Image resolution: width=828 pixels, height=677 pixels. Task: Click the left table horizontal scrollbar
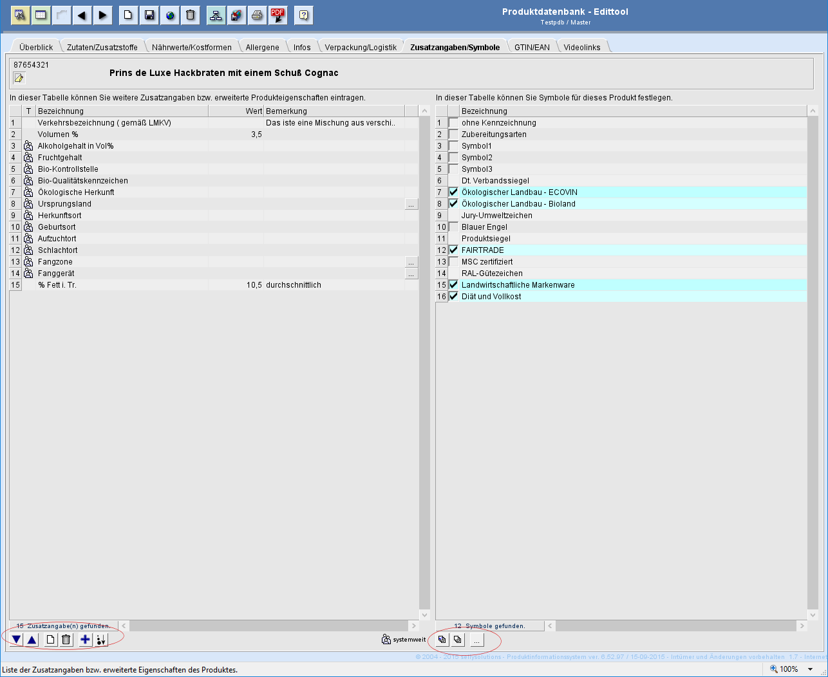[x=269, y=626]
